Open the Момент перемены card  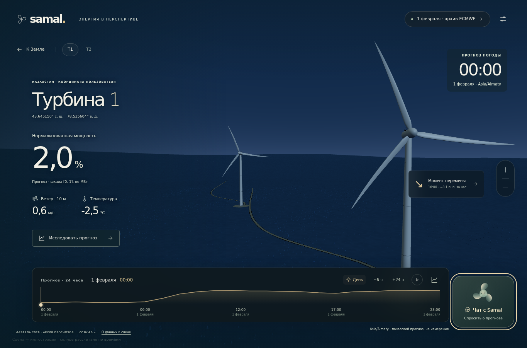click(x=446, y=184)
